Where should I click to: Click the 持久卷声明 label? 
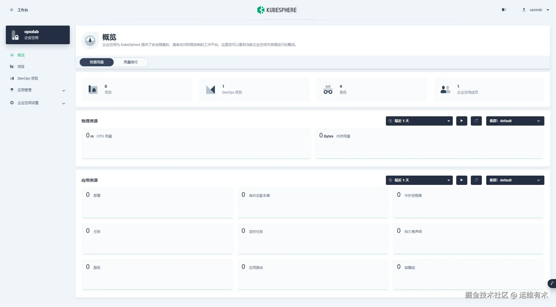coord(413,232)
